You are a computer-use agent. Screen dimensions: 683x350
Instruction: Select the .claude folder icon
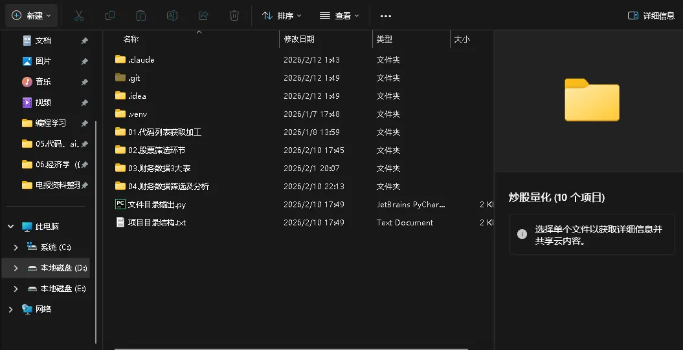120,59
